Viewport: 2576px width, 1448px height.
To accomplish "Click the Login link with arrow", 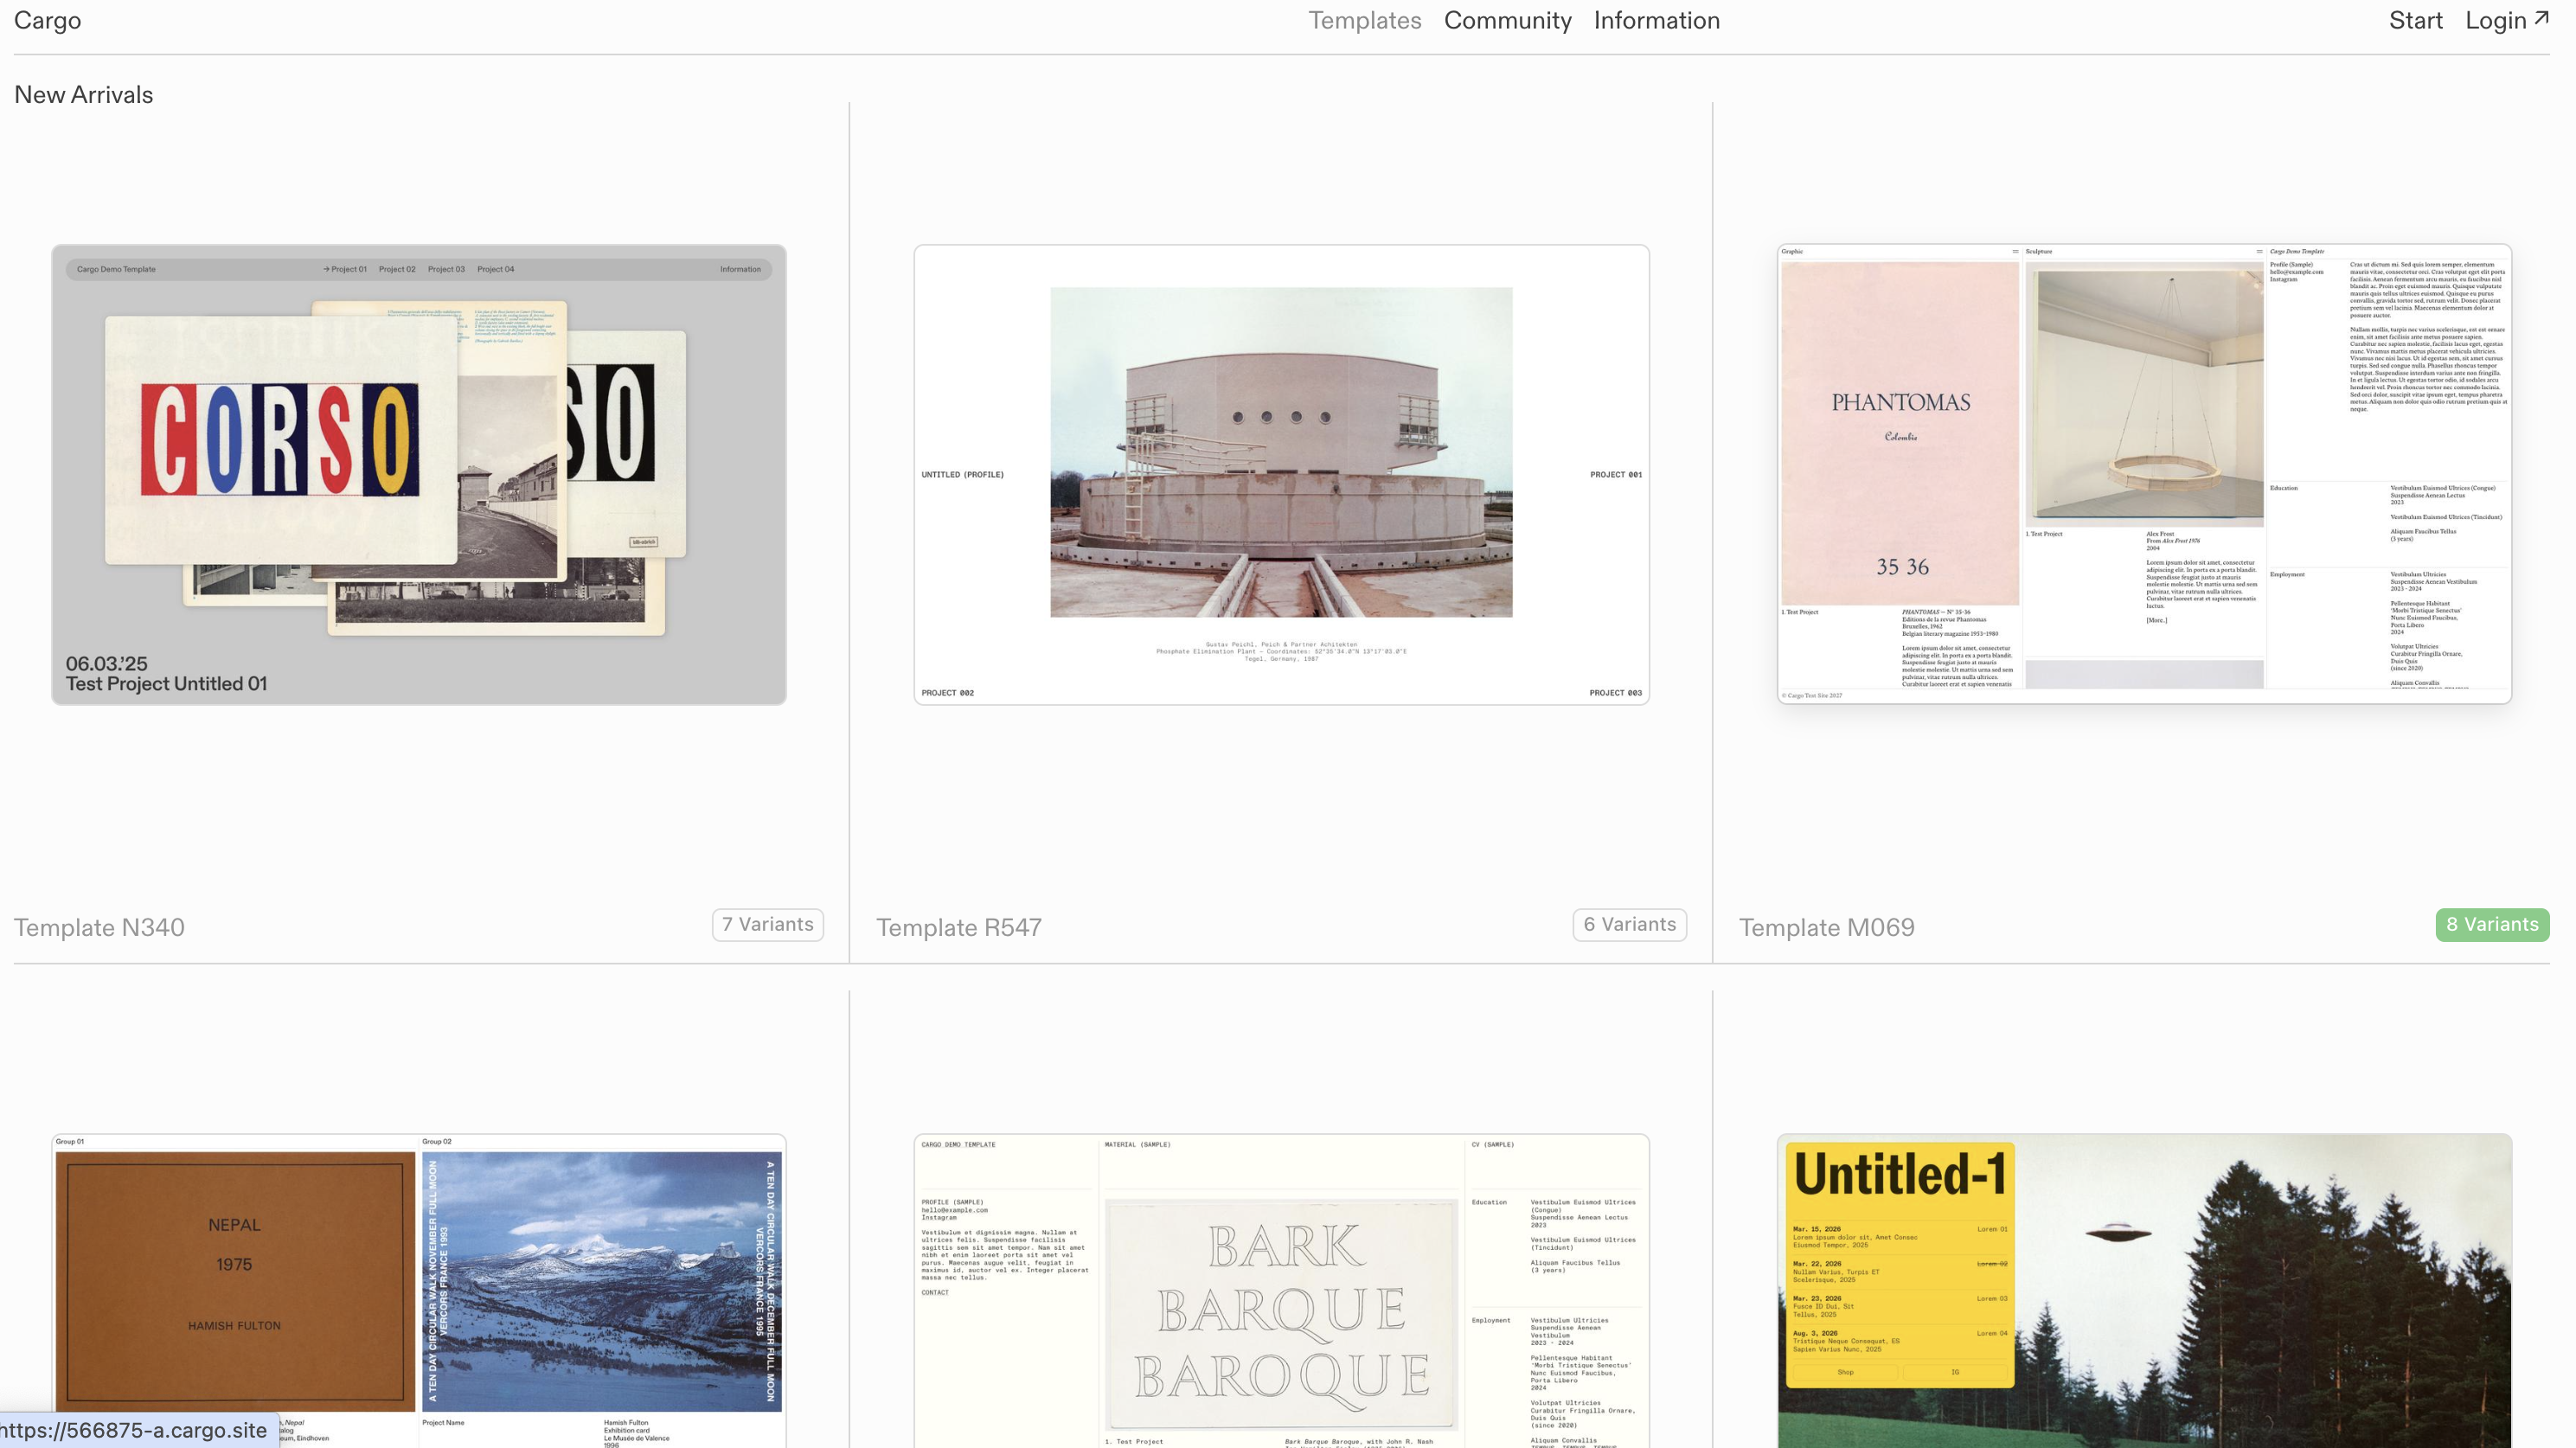I will pos(2495,21).
